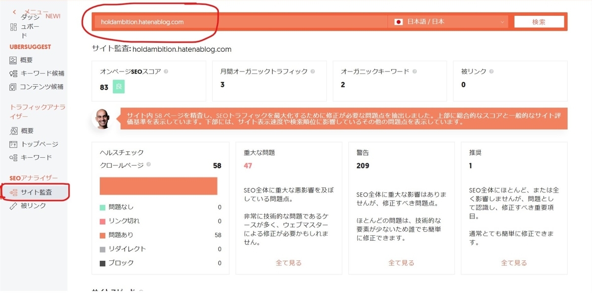
Task: Open 概要 under トラフィックアナライザー
Action: [27, 131]
